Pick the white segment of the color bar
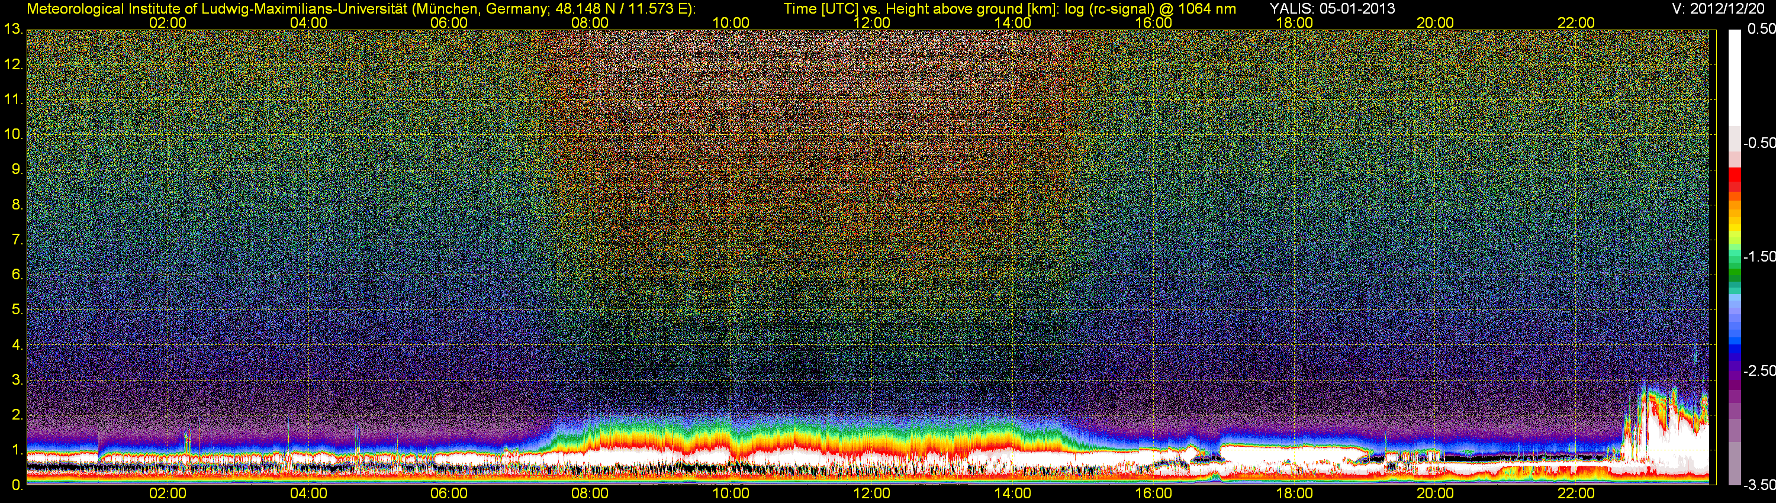The width and height of the screenshot is (1776, 503). click(1734, 77)
